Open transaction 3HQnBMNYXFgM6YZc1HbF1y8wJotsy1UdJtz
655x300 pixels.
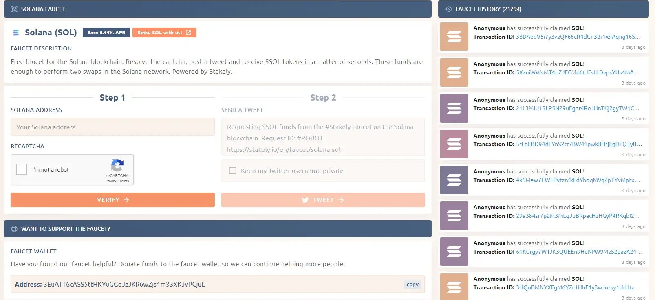pos(578,287)
